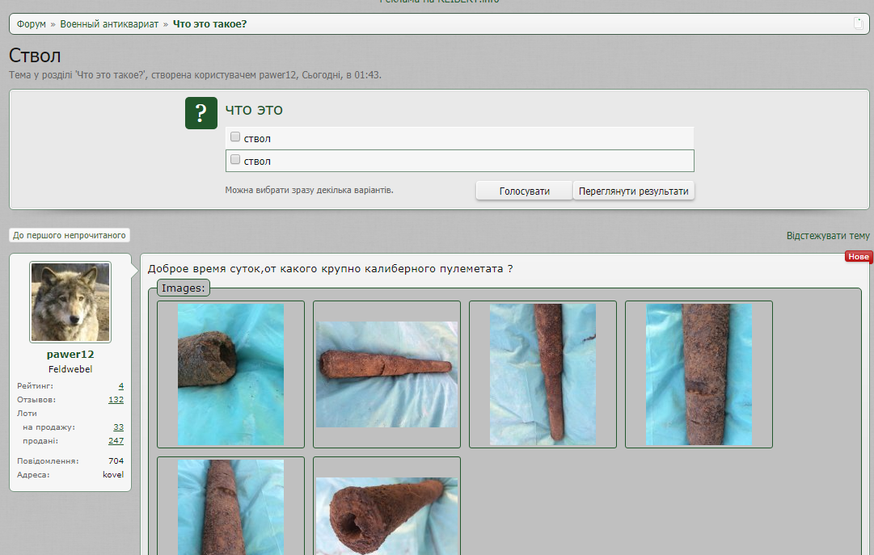Click the green question mark poll icon
The height and width of the screenshot is (555, 874).
pos(201,113)
